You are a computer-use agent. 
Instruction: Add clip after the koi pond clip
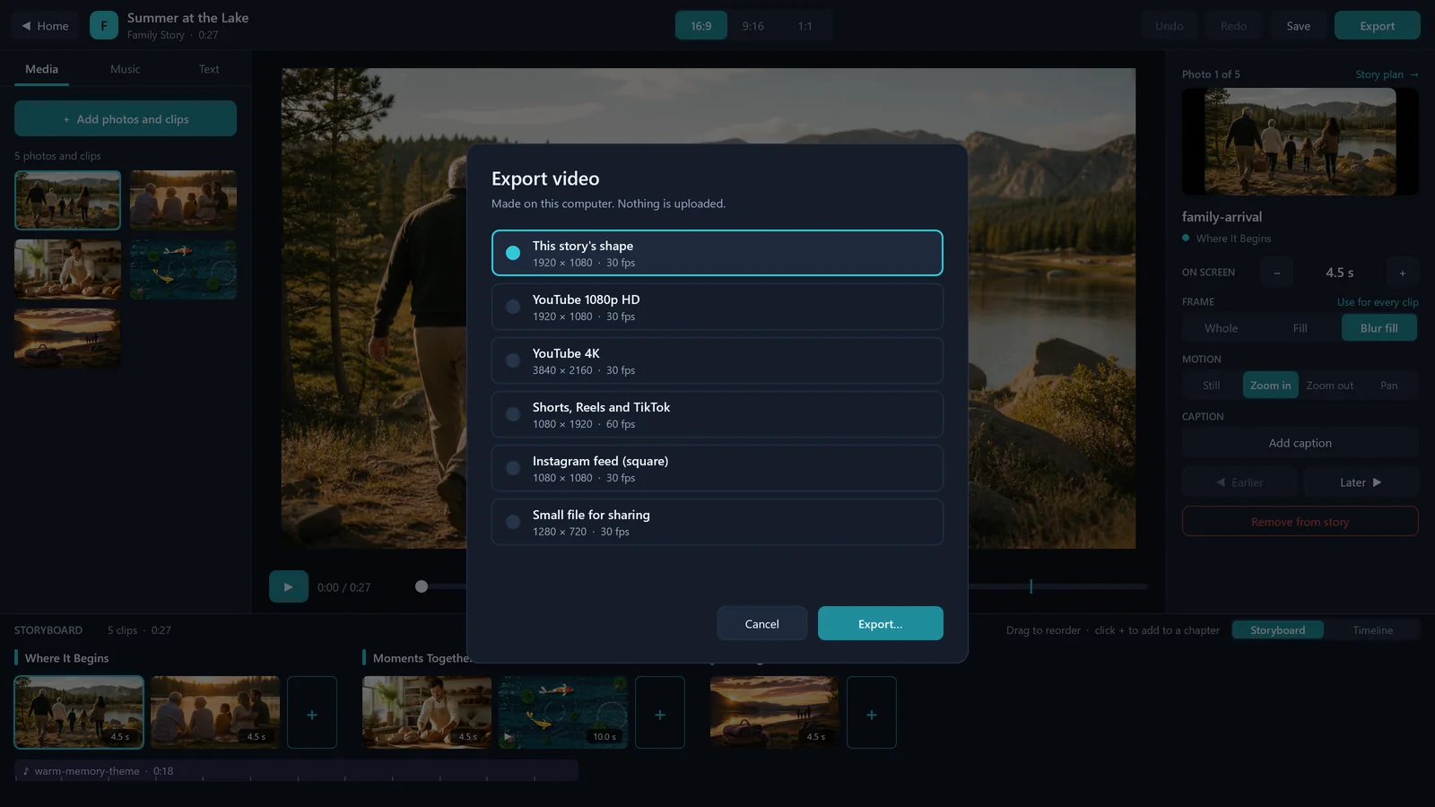(x=660, y=713)
